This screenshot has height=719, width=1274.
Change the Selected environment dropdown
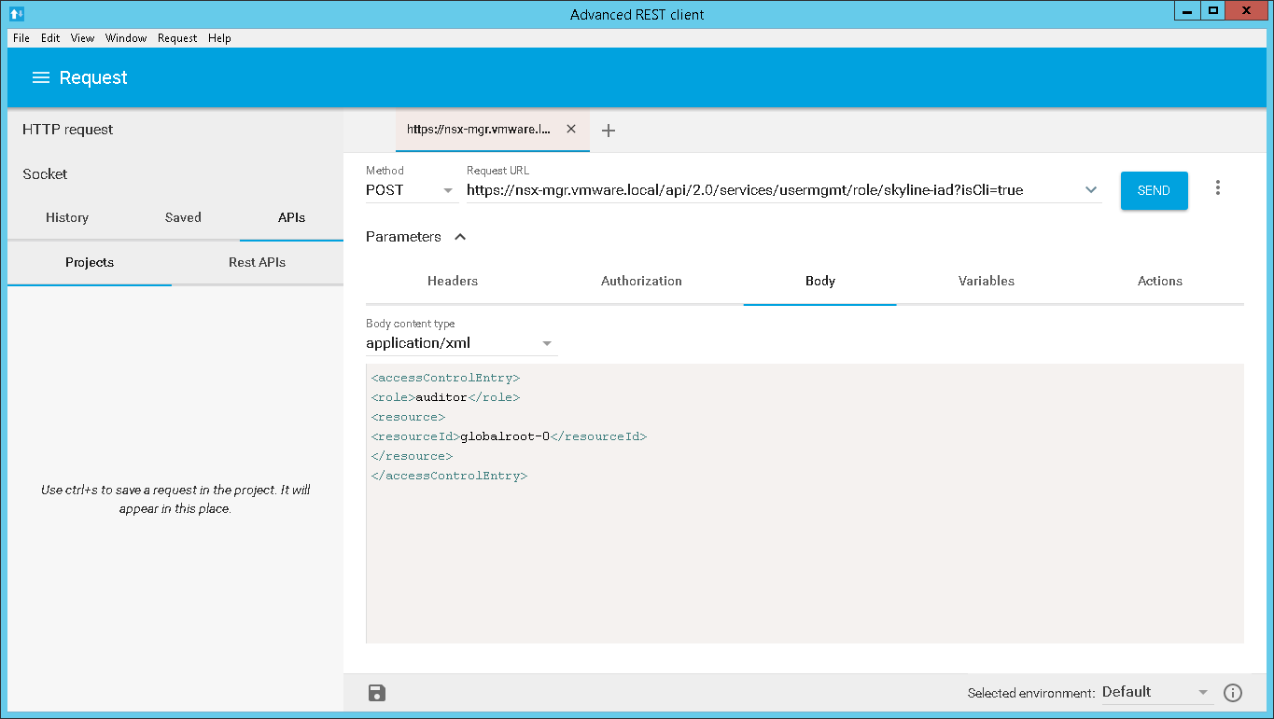point(1156,692)
